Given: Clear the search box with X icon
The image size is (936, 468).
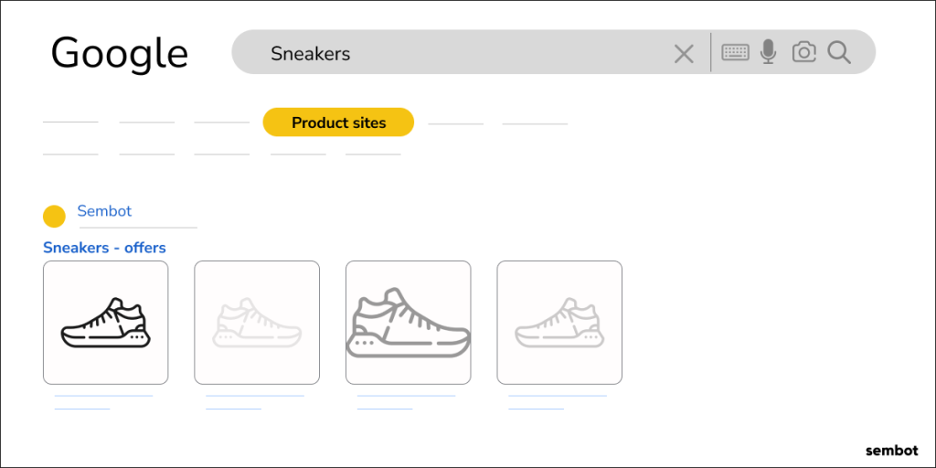Looking at the screenshot, I should click(x=684, y=54).
